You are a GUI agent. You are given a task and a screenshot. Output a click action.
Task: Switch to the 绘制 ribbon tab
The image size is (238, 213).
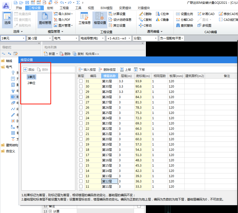coord(50,8)
